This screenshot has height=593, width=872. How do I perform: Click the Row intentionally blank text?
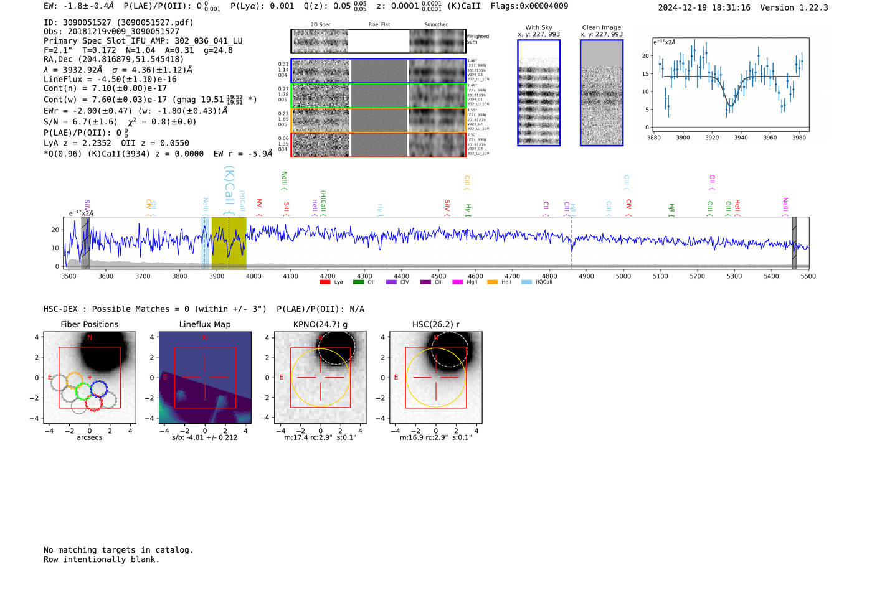click(102, 559)
